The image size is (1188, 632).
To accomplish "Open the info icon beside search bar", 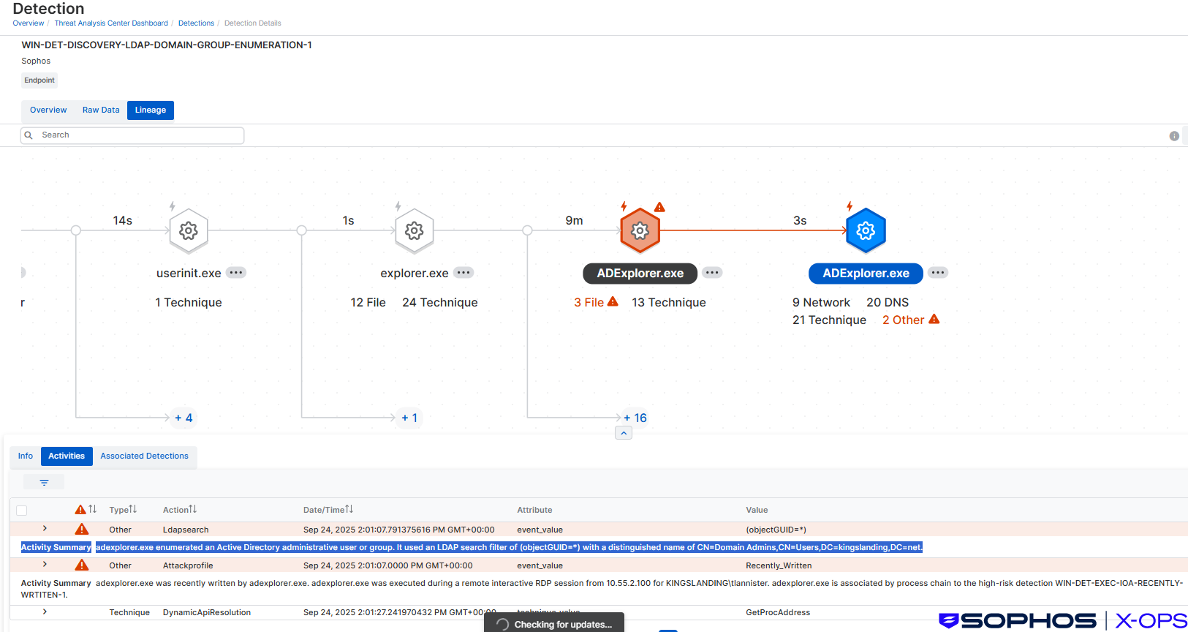I will point(1174,136).
